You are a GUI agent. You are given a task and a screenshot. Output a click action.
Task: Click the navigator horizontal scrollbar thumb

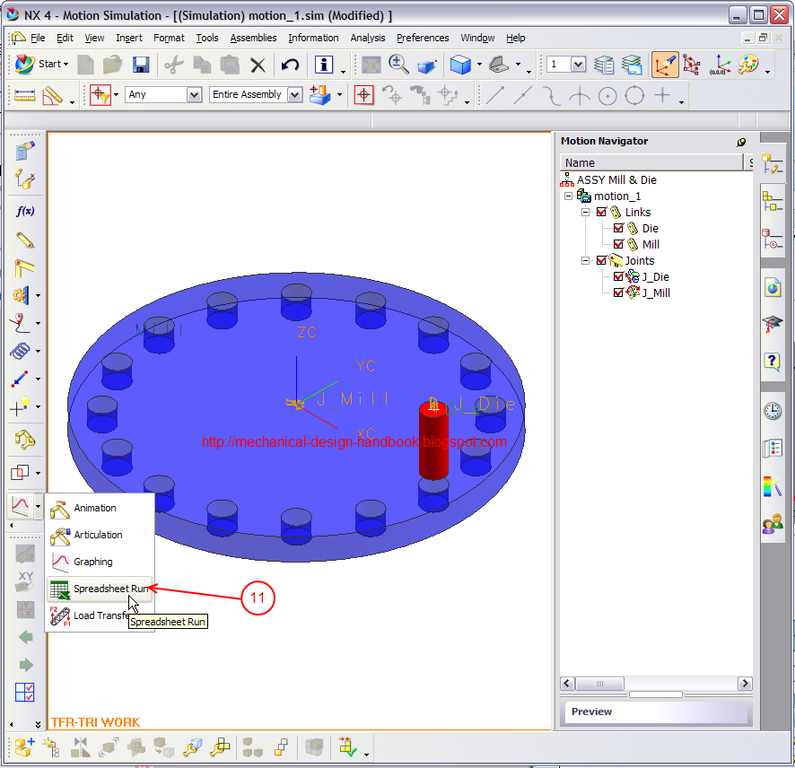coord(599,684)
